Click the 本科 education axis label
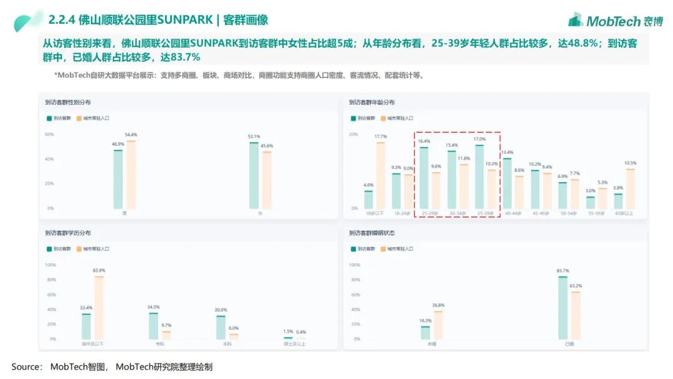Screen dimensions: 673x379 (x=227, y=344)
